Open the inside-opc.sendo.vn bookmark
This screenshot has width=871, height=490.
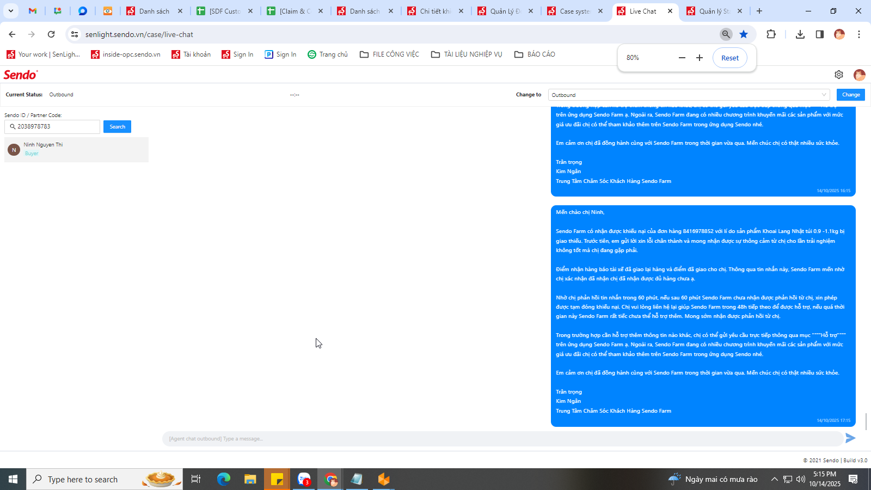coord(126,54)
